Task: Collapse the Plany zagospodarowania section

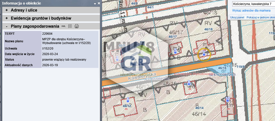Action: pos(7,26)
